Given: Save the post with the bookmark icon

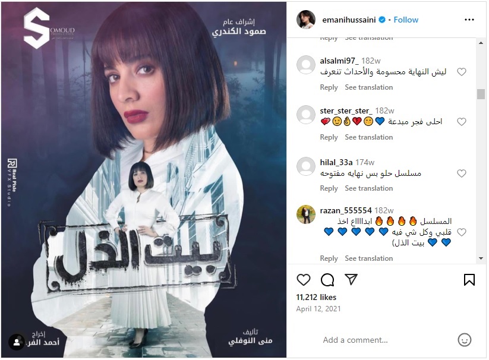Looking at the screenshot, I should point(469,280).
